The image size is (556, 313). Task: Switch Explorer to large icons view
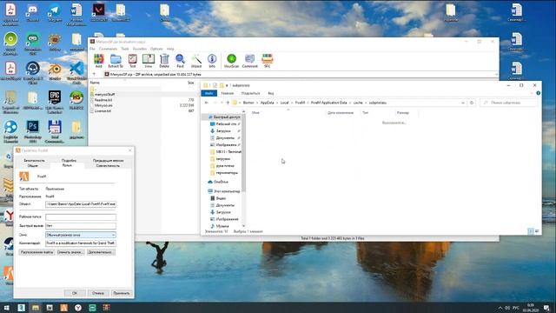click(537, 231)
